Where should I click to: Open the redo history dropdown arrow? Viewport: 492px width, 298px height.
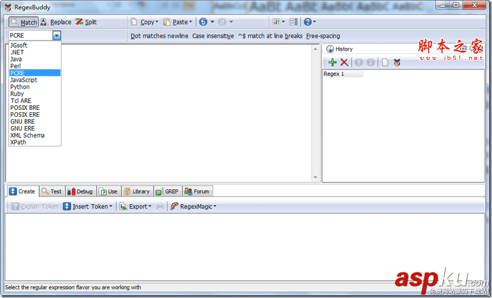231,22
